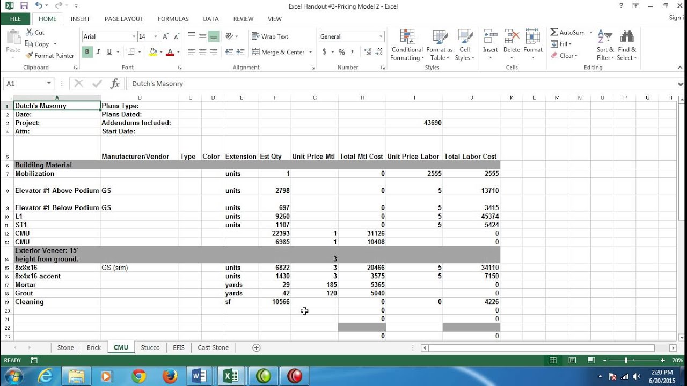Add a new sheet with plus button

coord(257,347)
